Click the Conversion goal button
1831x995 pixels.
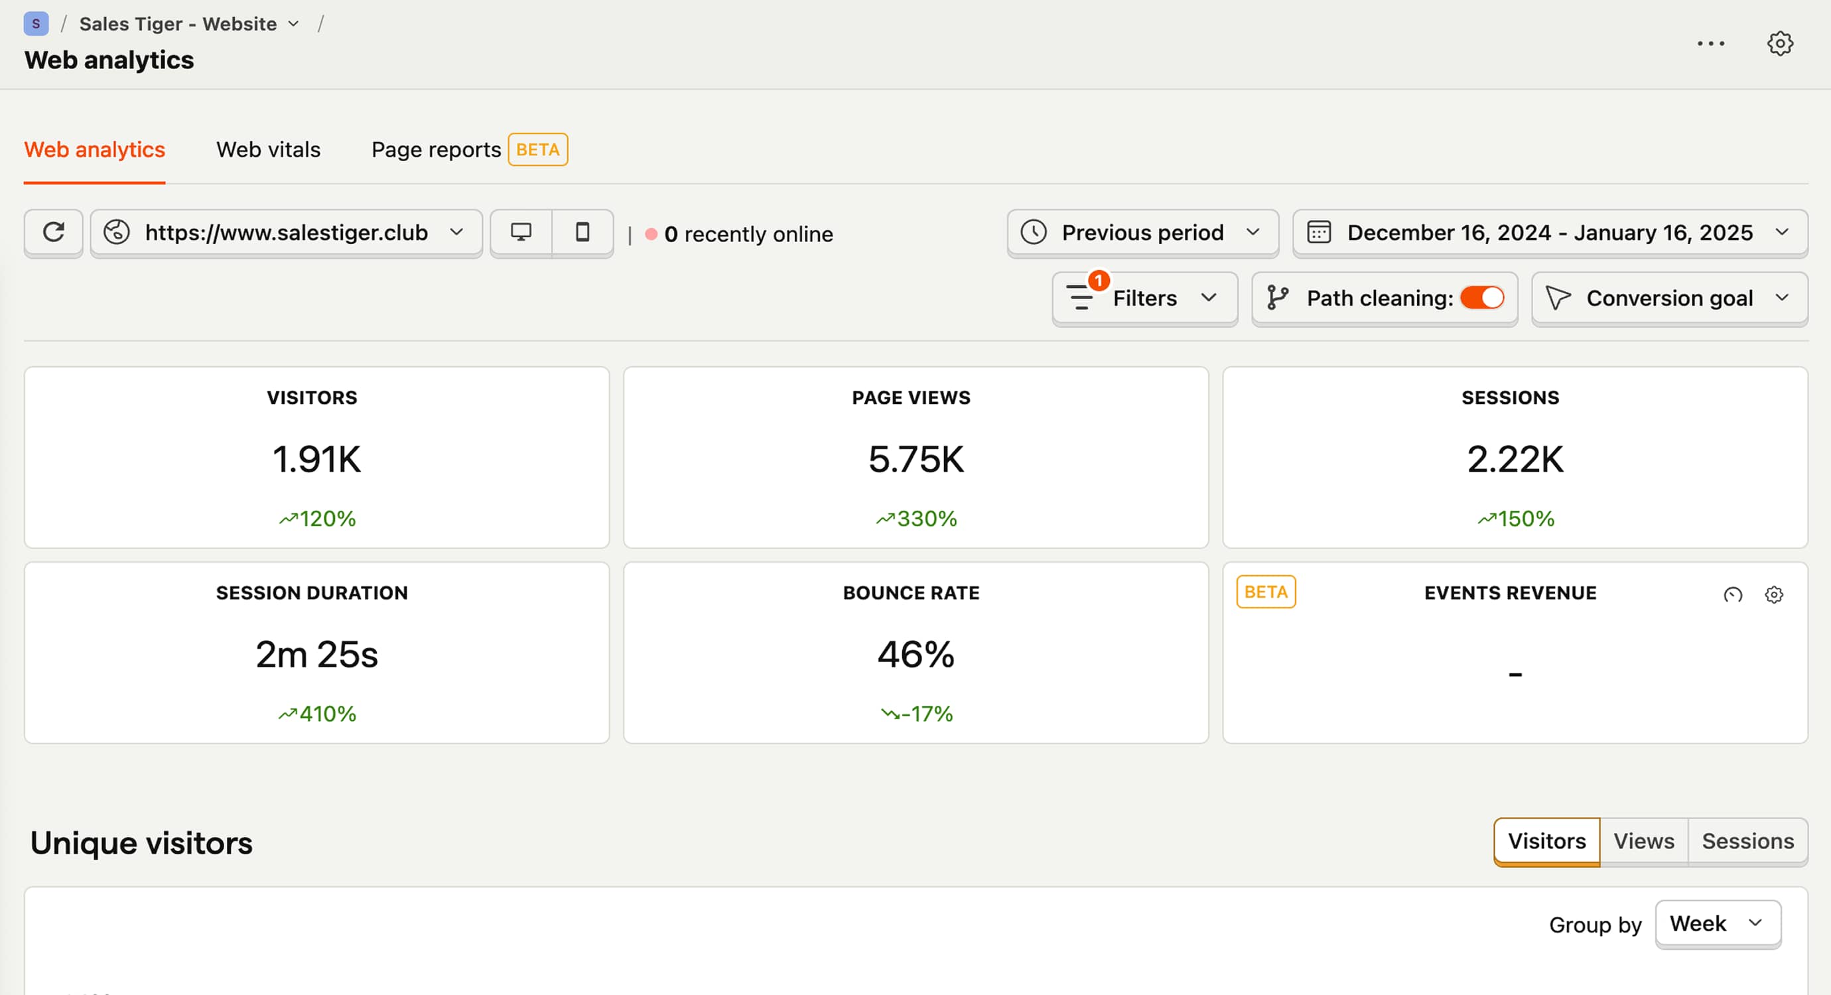click(x=1668, y=298)
